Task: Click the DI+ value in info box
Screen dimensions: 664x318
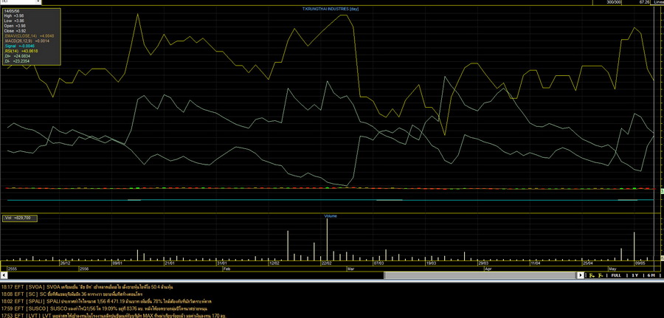Action: coord(18,56)
